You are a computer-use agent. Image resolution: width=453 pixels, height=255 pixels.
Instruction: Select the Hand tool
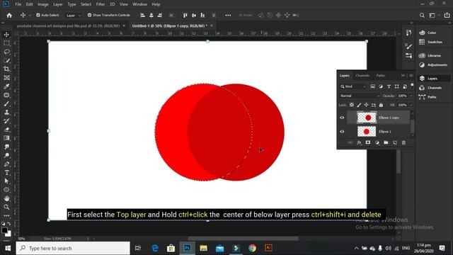6,198
